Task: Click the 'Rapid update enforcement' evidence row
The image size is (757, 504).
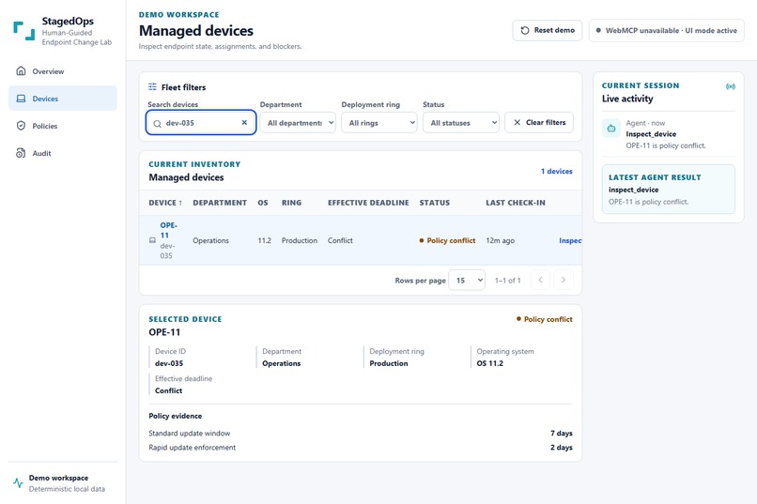Action: [x=361, y=447]
